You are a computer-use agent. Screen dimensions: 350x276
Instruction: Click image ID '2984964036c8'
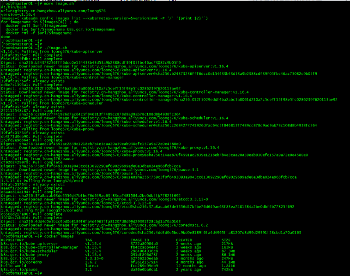(144, 251)
